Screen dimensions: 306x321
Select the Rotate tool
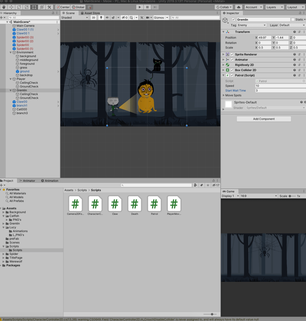point(19,7)
